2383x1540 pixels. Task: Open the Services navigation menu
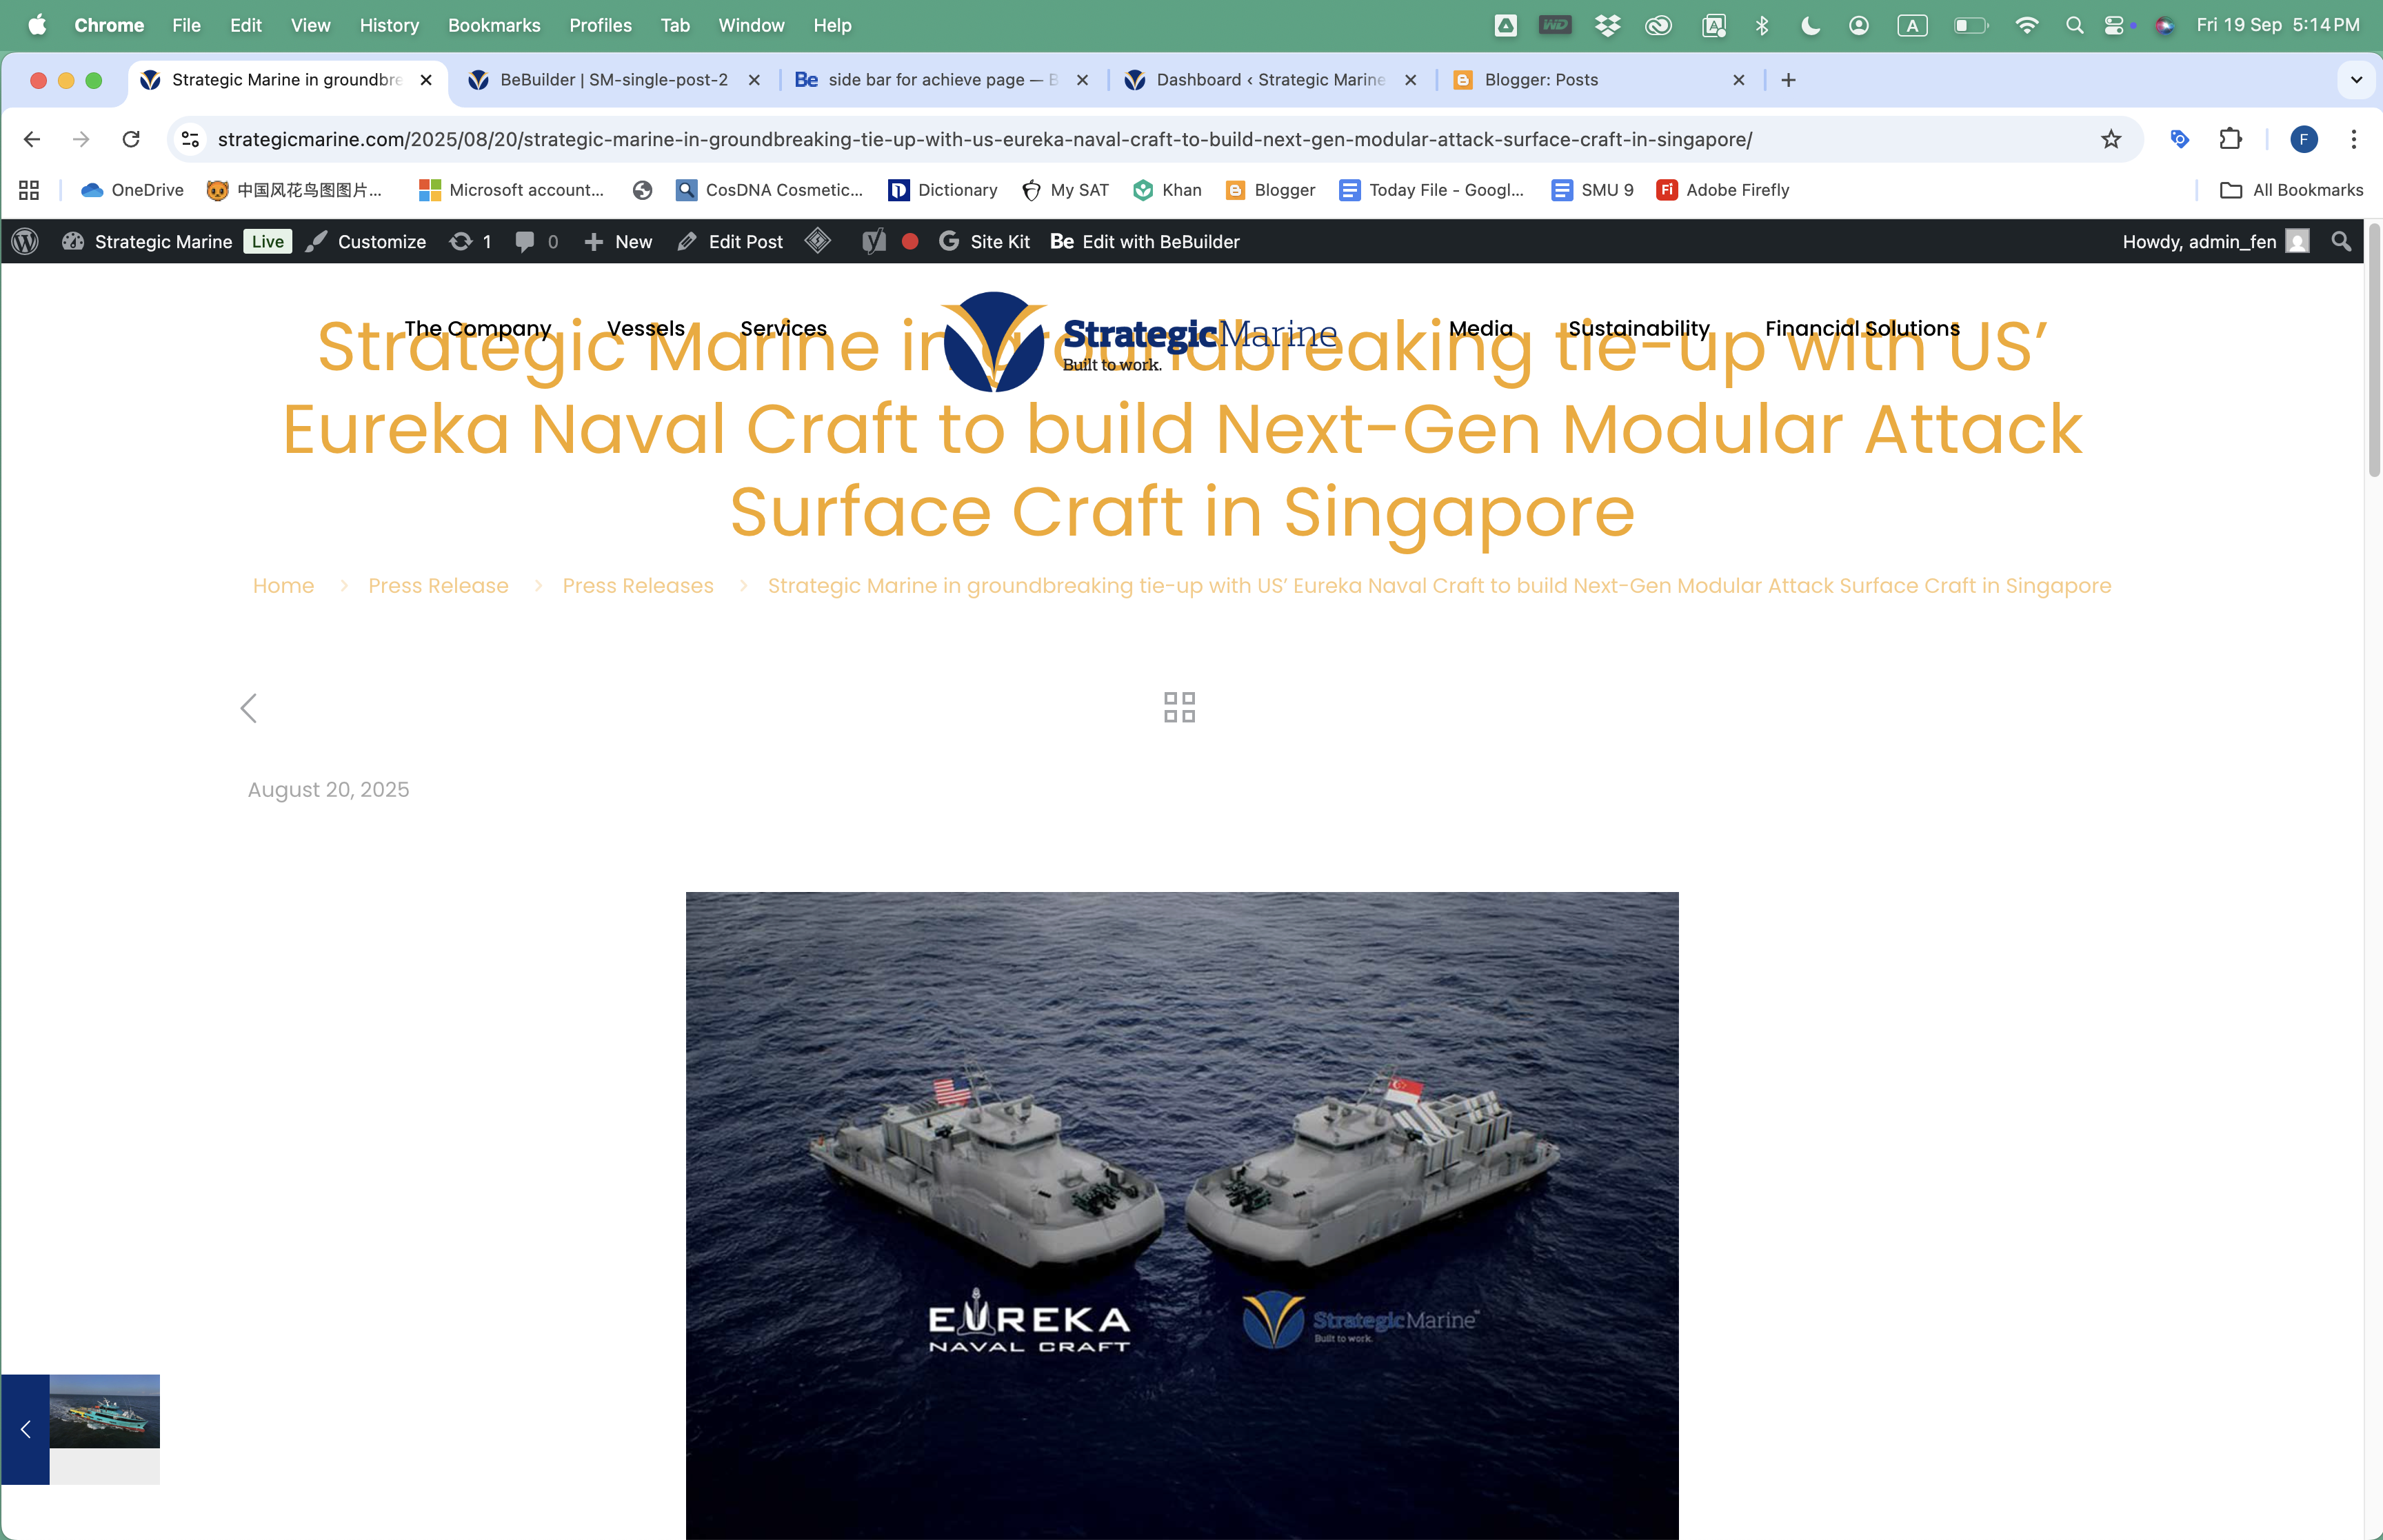[x=783, y=328]
